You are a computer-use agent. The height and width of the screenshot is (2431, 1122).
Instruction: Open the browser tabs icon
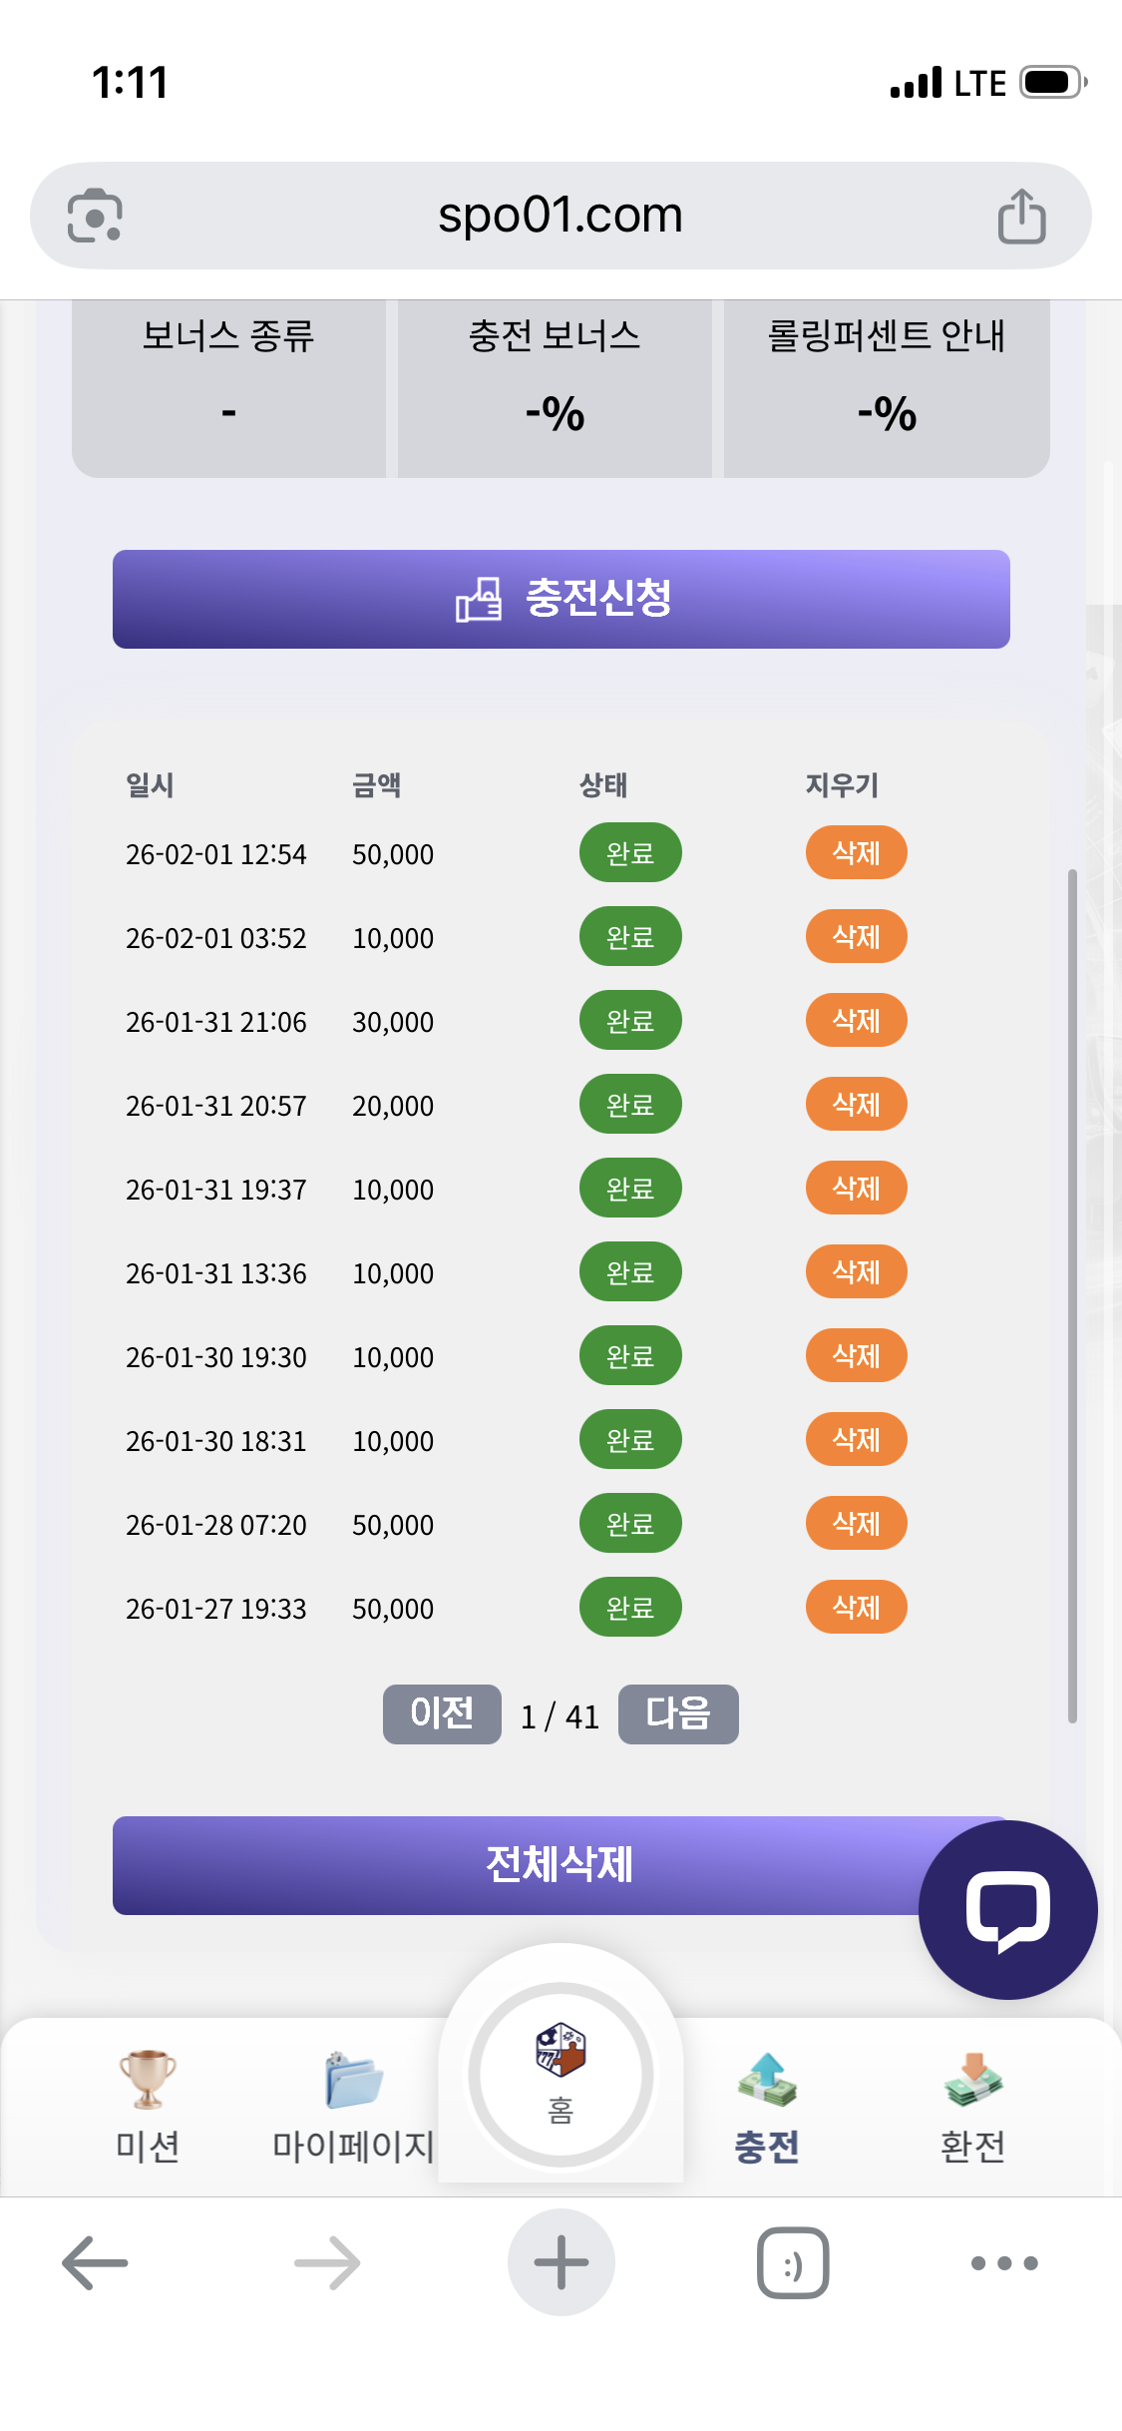[793, 2262]
